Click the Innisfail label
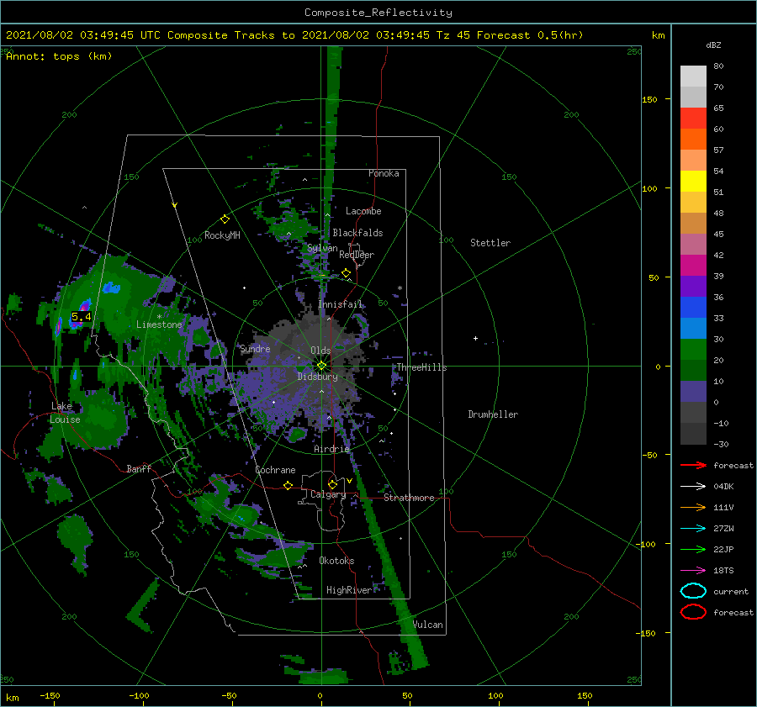The width and height of the screenshot is (757, 707). click(340, 304)
